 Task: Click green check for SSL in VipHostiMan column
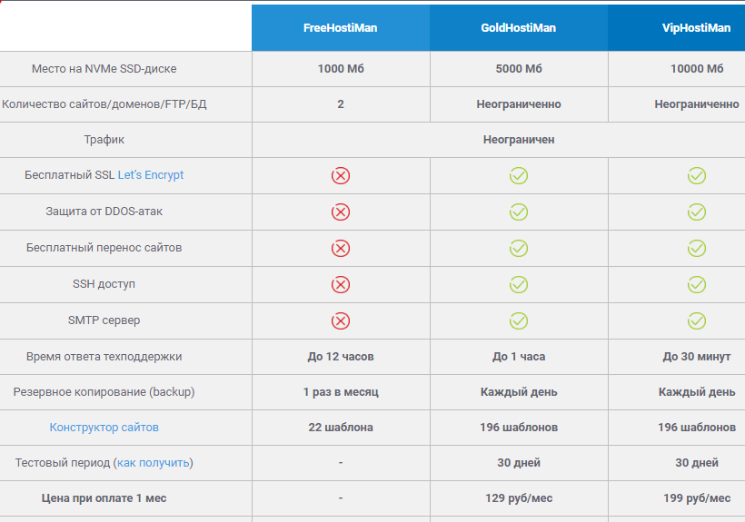[x=697, y=175]
